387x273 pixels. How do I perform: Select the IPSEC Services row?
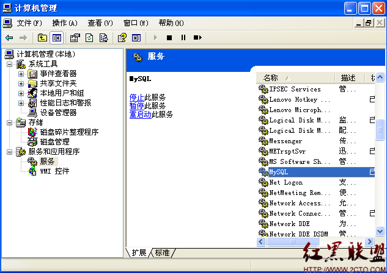tap(316, 89)
